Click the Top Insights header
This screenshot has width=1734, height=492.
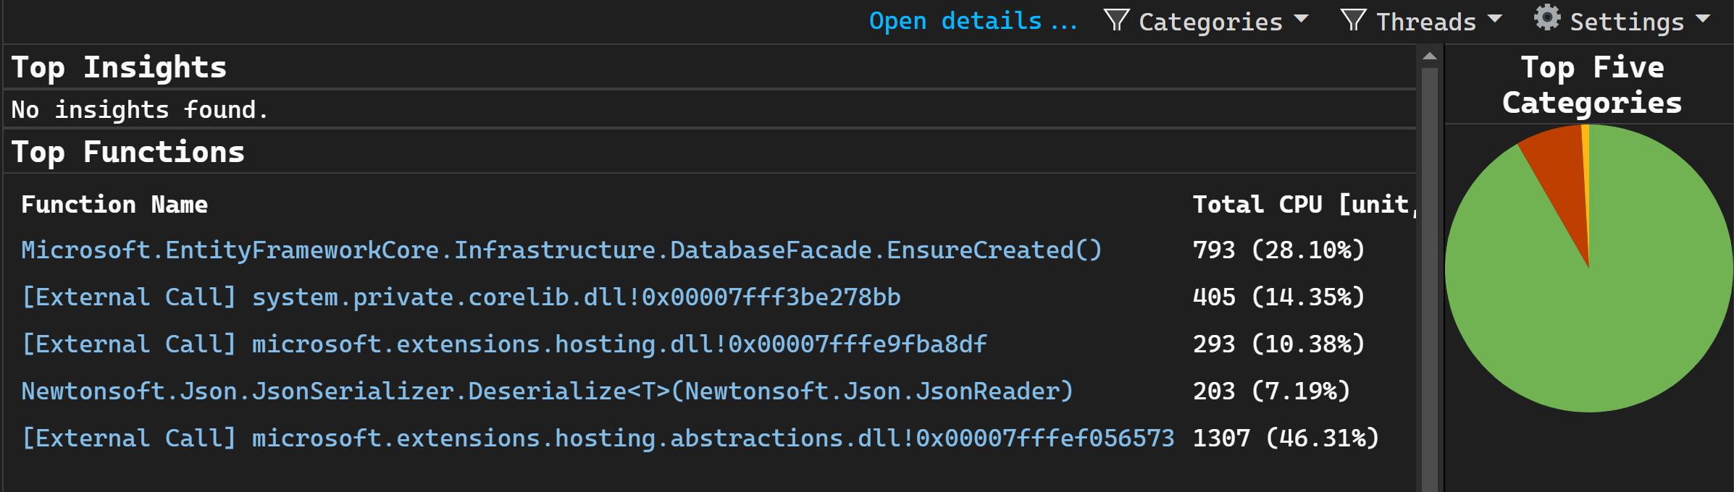[x=119, y=67]
